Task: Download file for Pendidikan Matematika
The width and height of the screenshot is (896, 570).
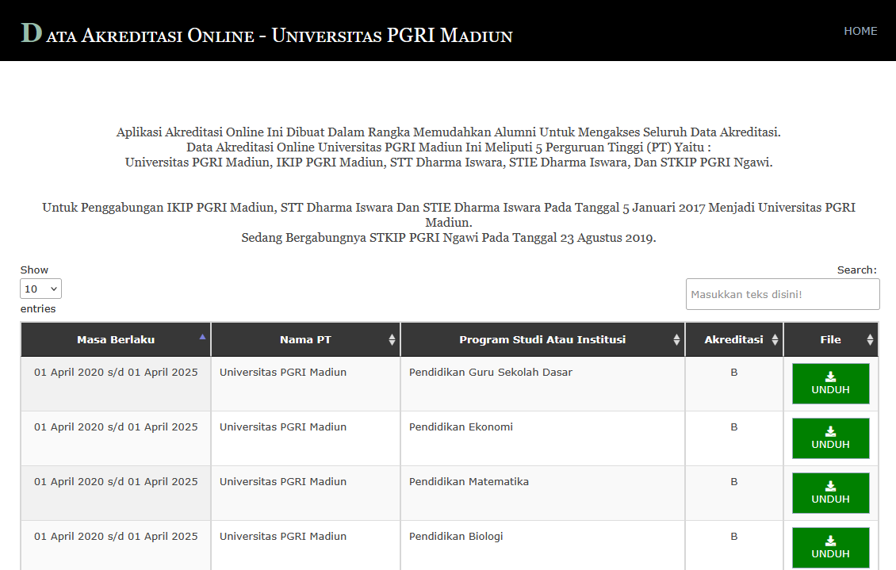Action: tap(831, 493)
